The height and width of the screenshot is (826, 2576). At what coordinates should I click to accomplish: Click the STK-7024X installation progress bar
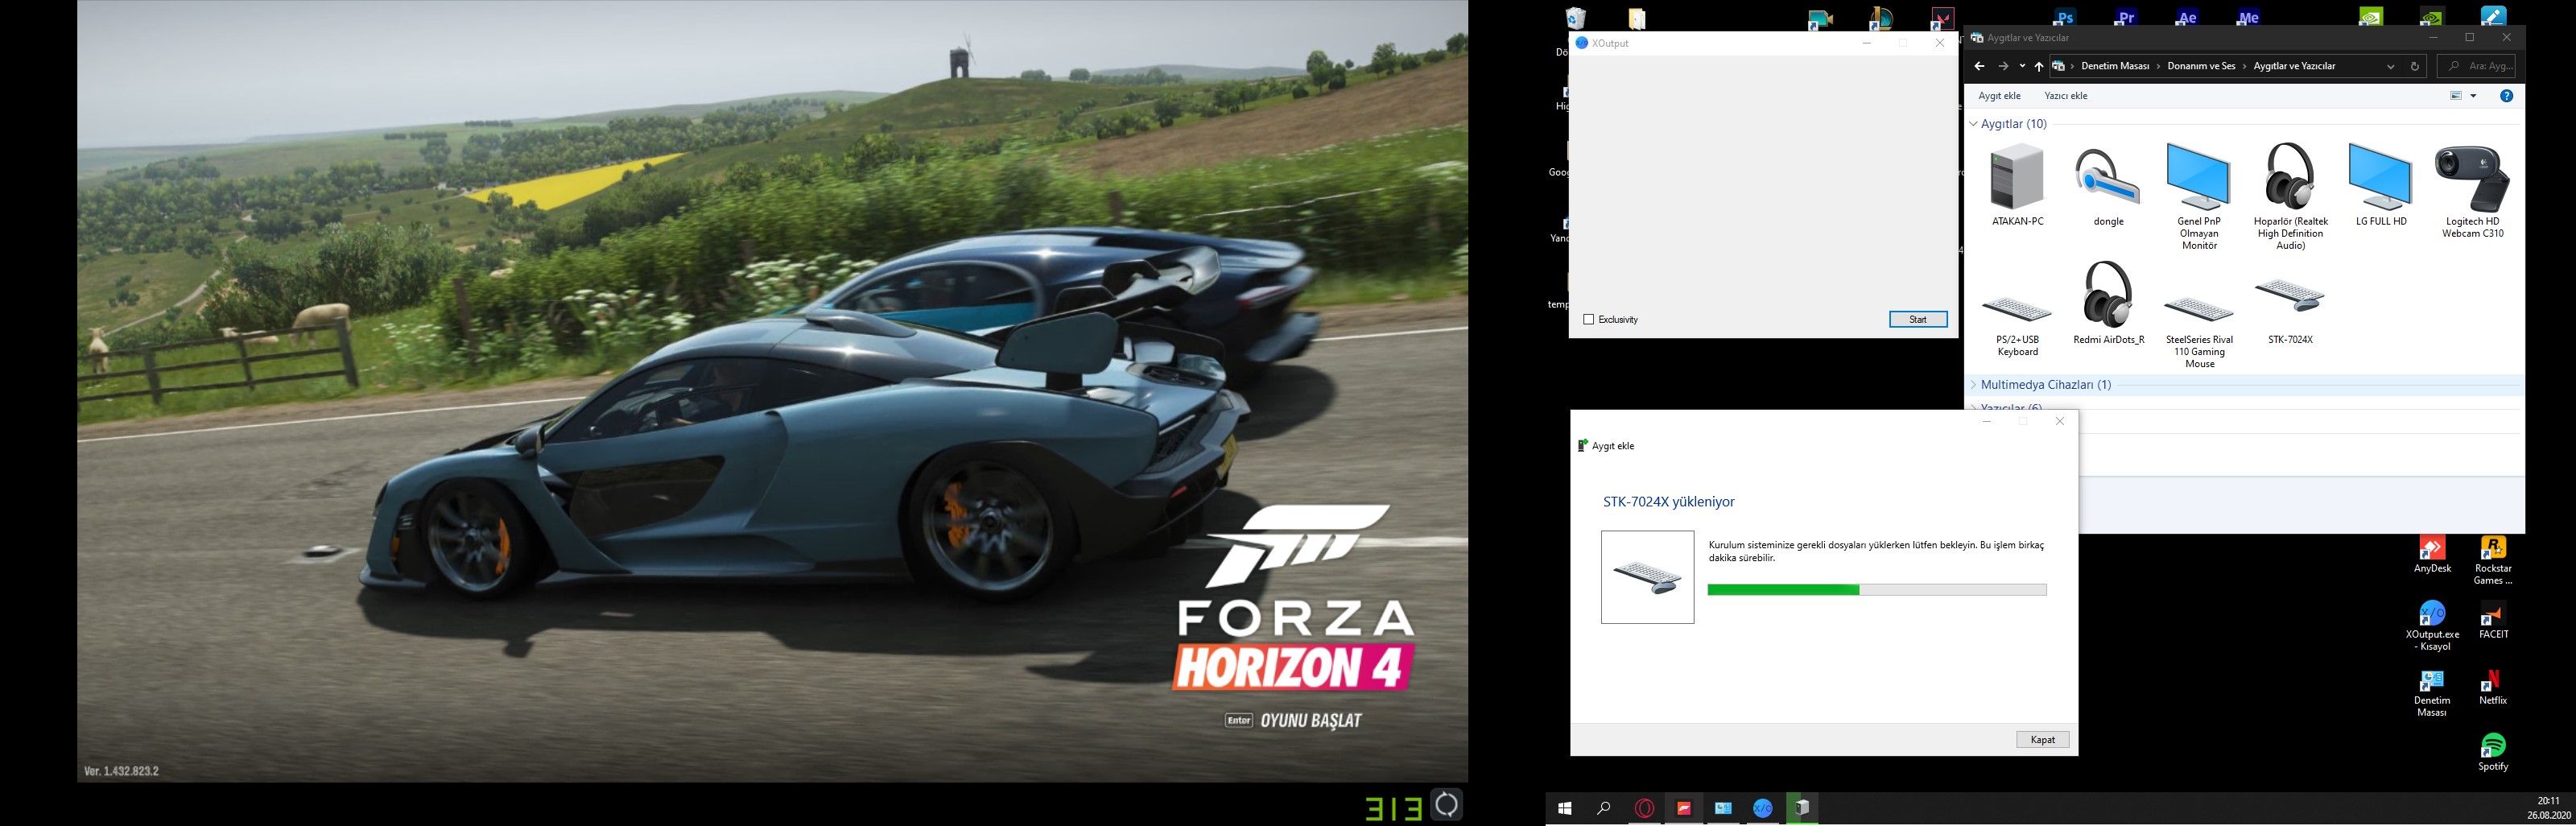tap(1877, 590)
